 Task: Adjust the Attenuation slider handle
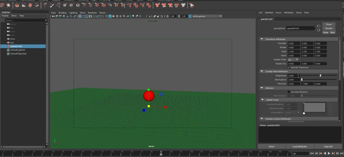[x=302, y=80]
